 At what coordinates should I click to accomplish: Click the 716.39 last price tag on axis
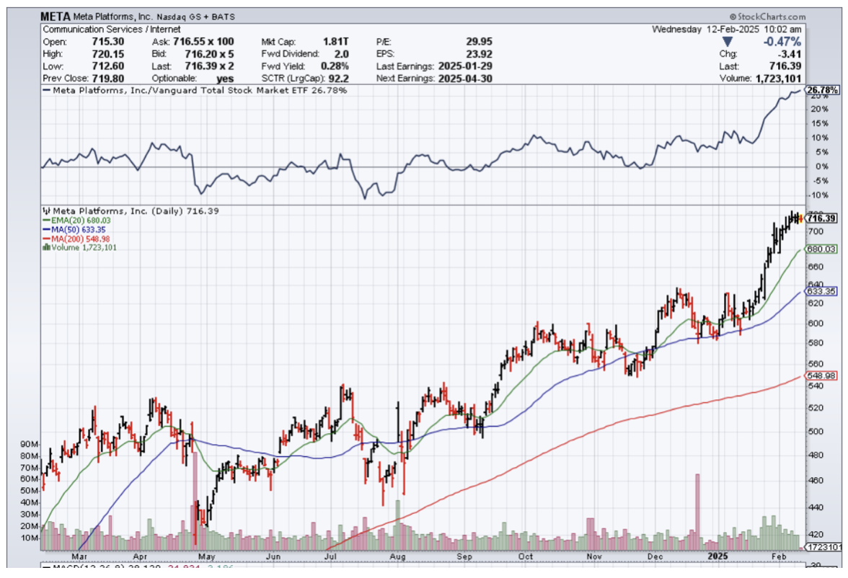click(x=821, y=218)
